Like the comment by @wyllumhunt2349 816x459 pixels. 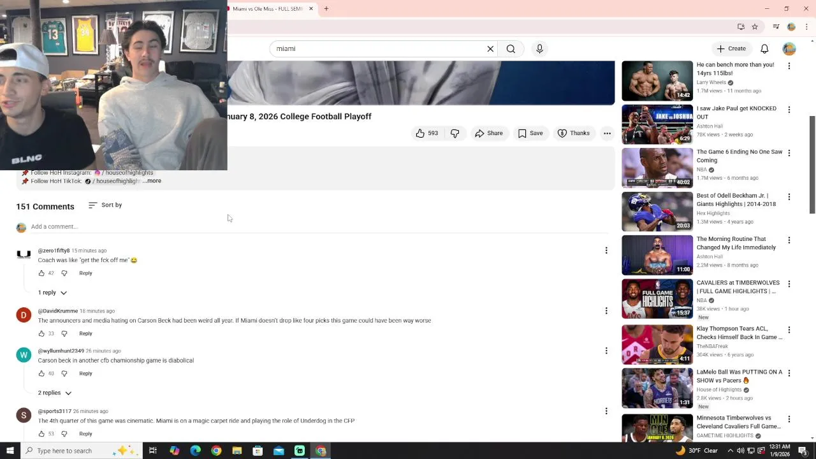pyautogui.click(x=41, y=374)
